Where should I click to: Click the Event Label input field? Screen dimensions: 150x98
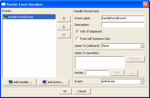point(123,18)
